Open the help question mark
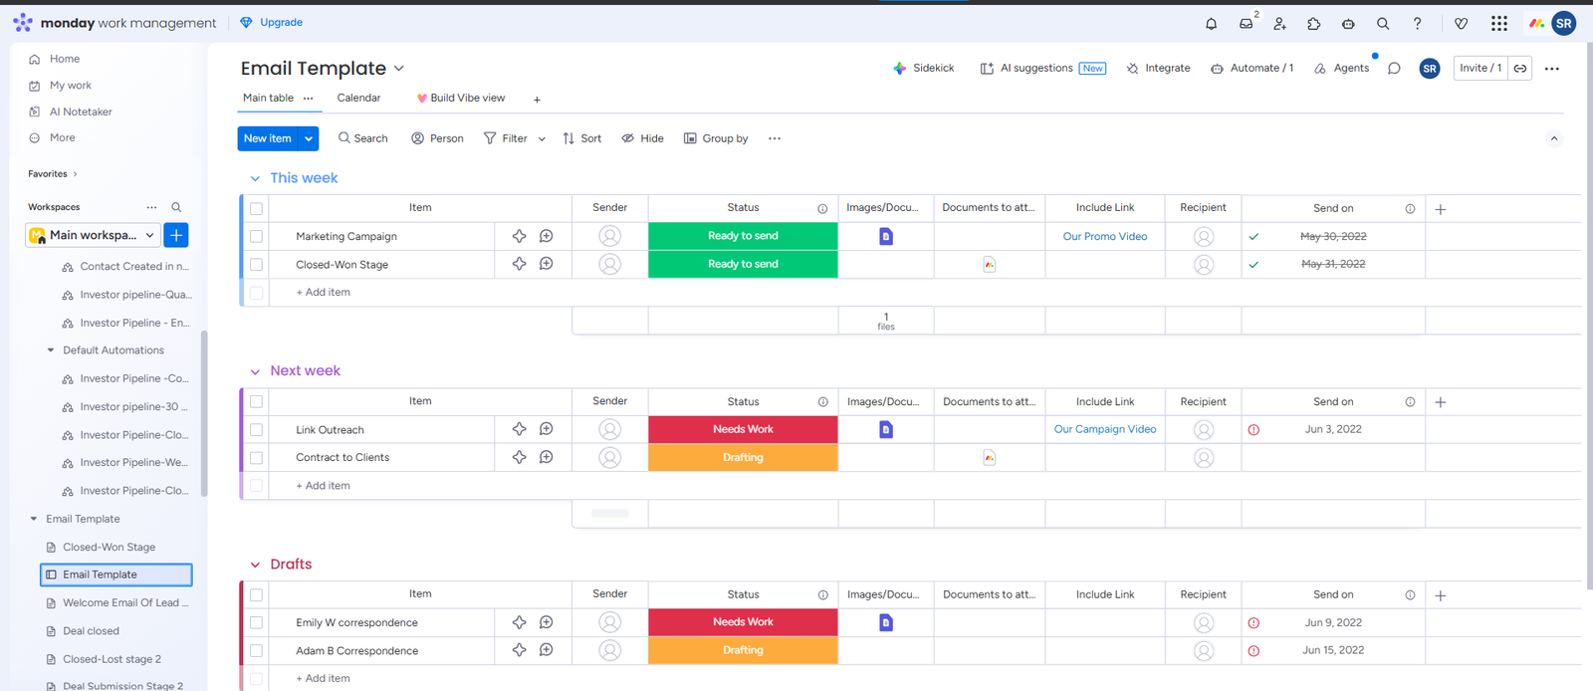This screenshot has width=1593, height=691. pos(1417,24)
